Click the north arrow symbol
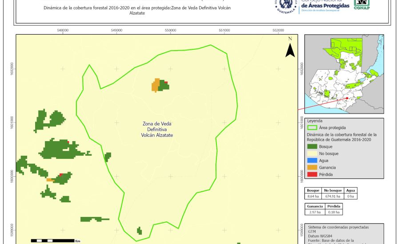400x244 pixels. (x=290, y=48)
